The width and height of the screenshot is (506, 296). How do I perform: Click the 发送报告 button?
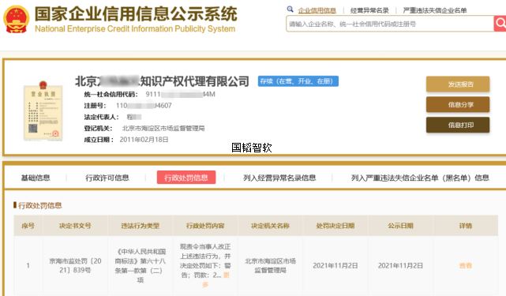click(458, 84)
